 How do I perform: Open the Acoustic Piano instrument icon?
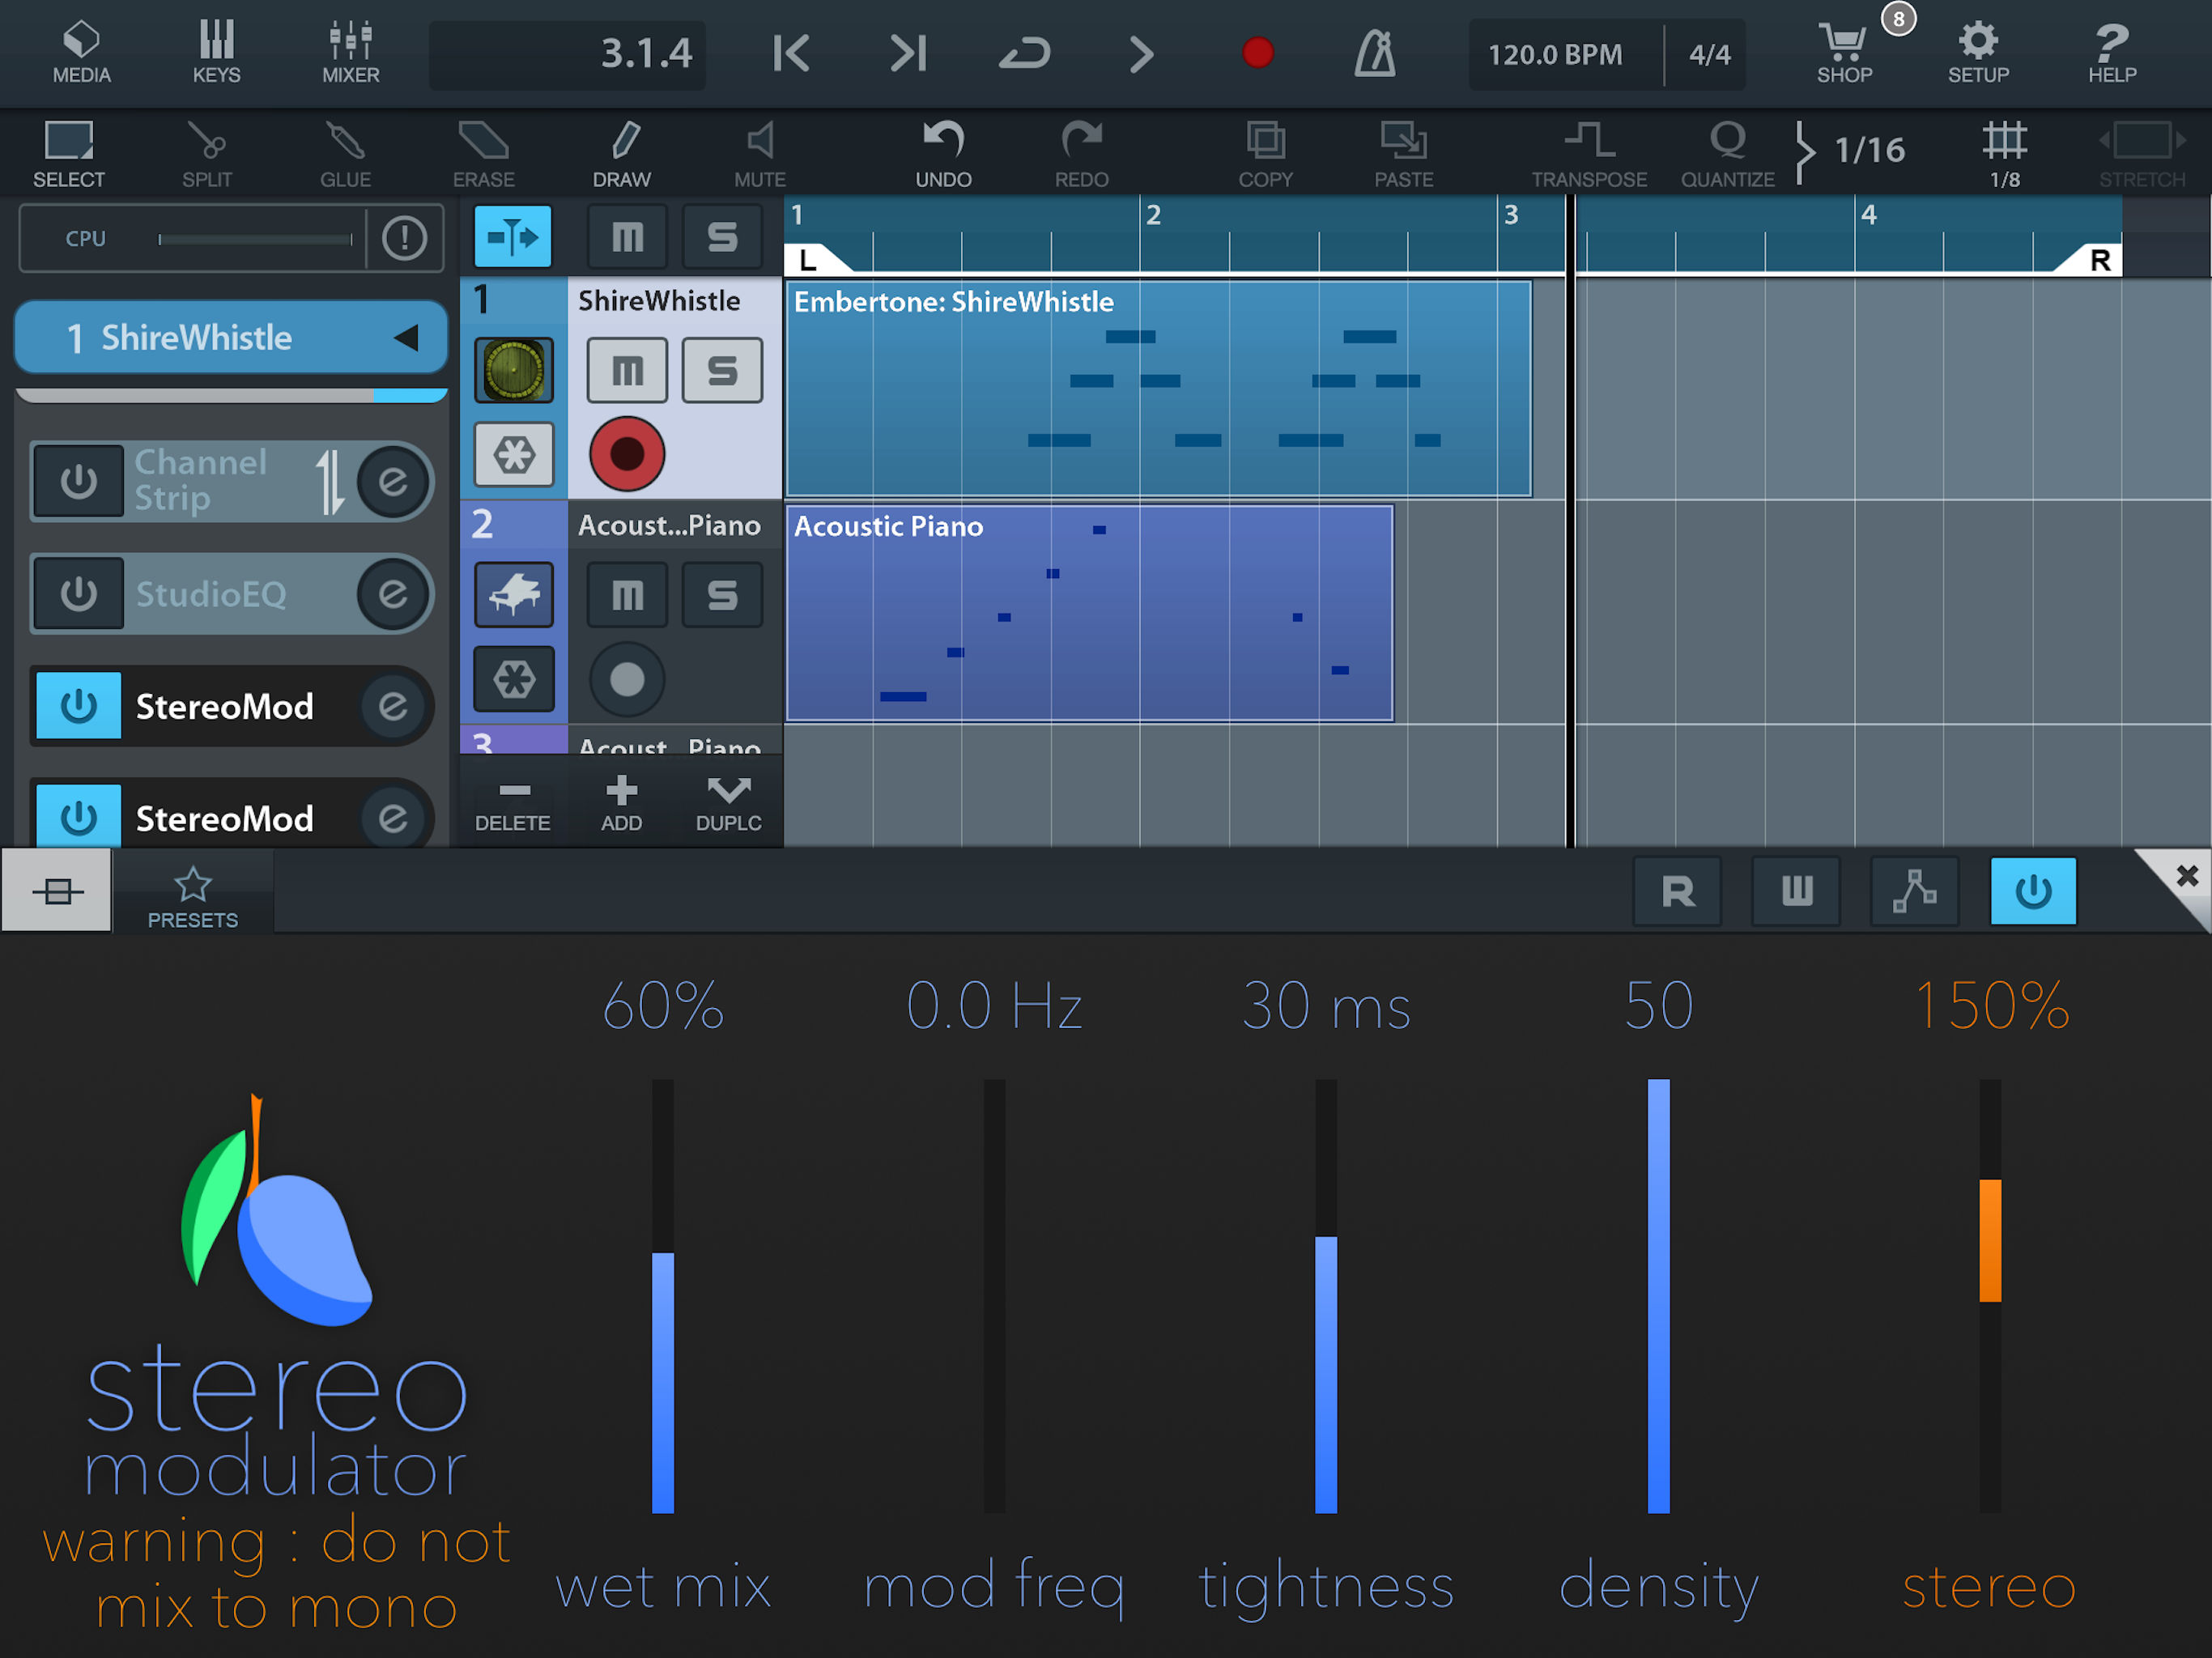coord(513,595)
